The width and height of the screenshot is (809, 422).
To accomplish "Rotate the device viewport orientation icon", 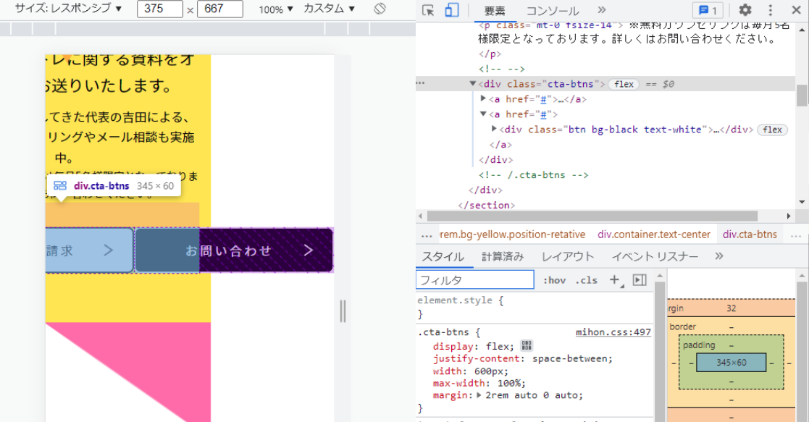I will [380, 9].
